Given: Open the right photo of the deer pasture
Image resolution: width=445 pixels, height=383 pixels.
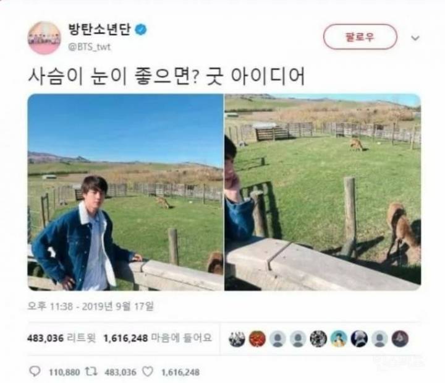Looking at the screenshot, I should [323, 192].
